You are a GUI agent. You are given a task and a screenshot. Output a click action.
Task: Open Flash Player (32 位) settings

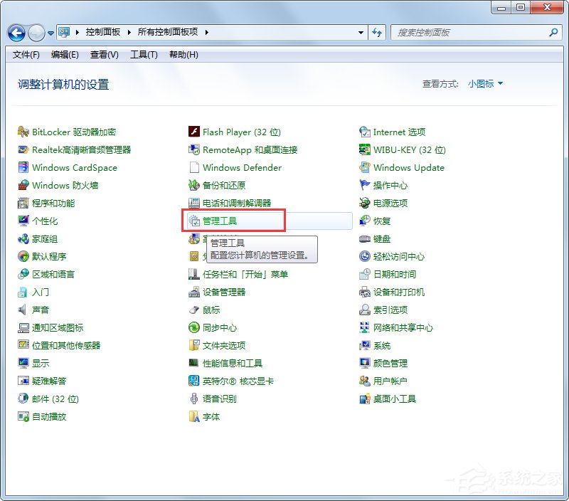[240, 132]
